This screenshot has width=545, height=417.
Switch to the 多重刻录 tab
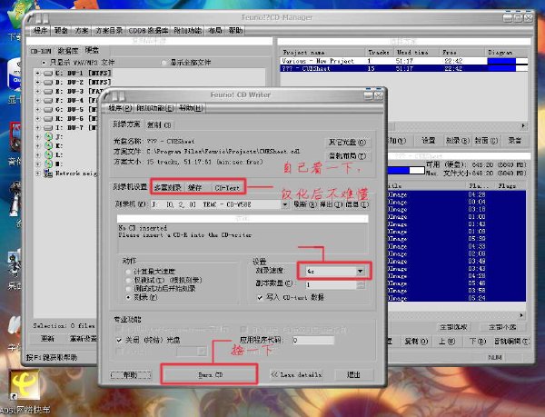pos(167,188)
